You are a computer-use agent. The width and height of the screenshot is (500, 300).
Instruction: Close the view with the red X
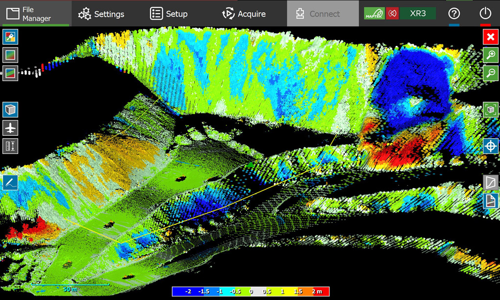490,37
